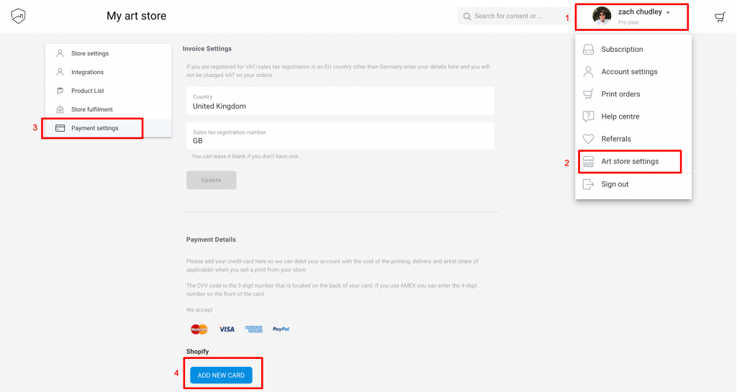Viewport: 737px width, 392px height.
Task: Click the Subscription card icon
Action: 588,50
